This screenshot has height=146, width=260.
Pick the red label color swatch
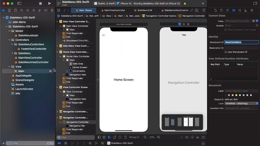229,95
